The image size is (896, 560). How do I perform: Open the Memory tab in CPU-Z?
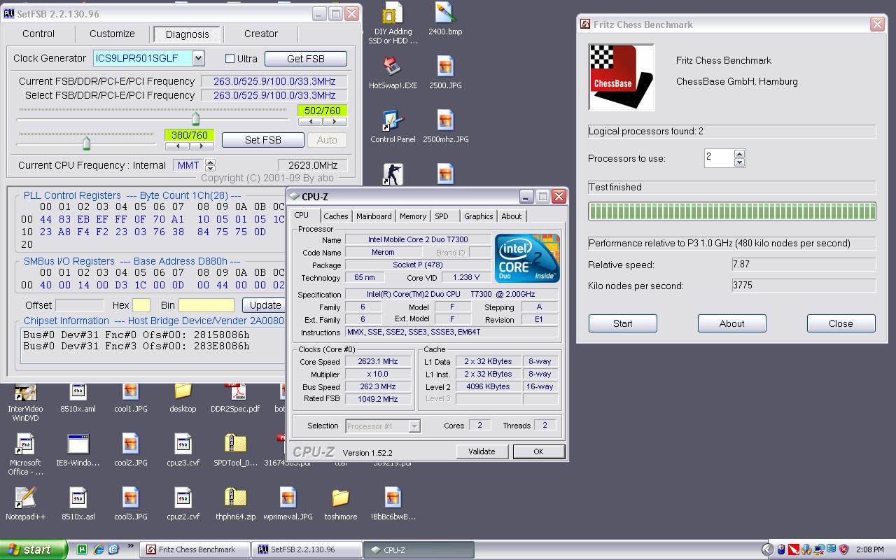point(413,216)
